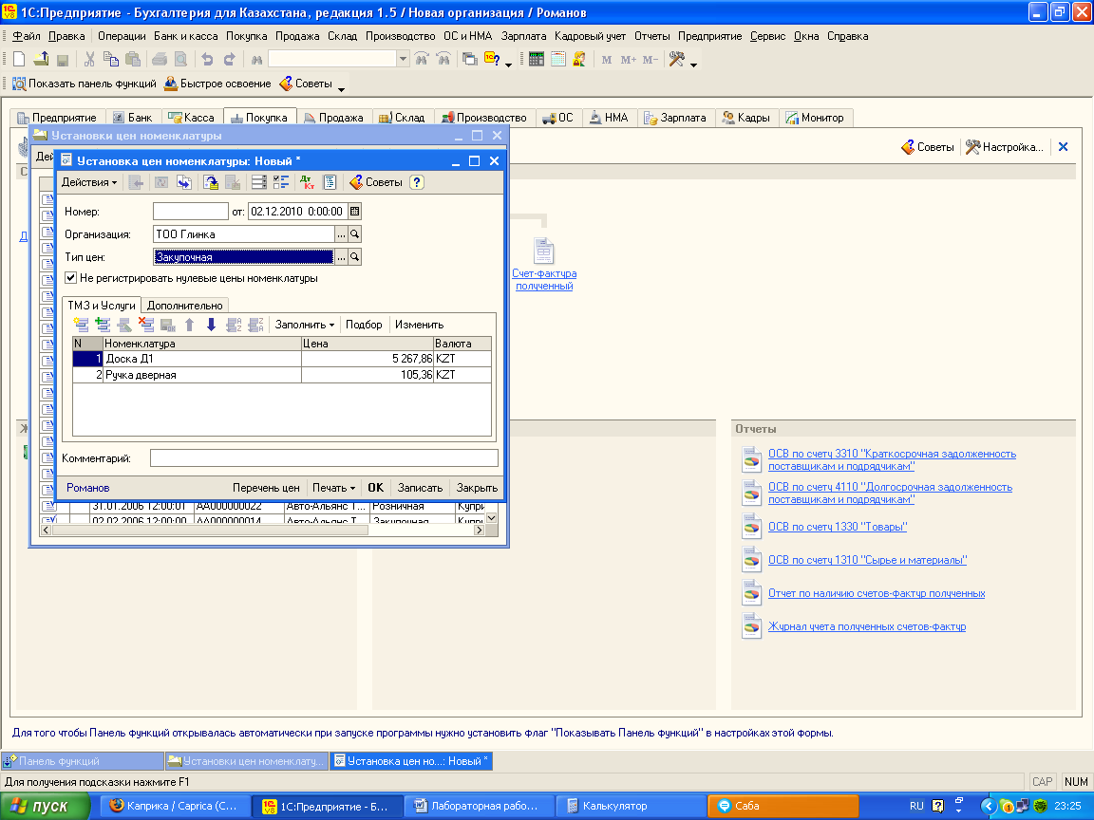Click the Undo arrow icon
The width and height of the screenshot is (1094, 820).
pyautogui.click(x=206, y=60)
